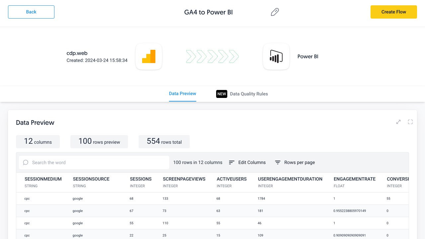Open the Rows per page dropdown
Screen dimensions: 425x239
[299, 162]
